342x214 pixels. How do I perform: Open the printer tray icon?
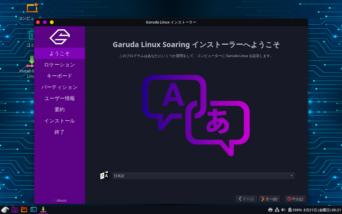pos(270,210)
